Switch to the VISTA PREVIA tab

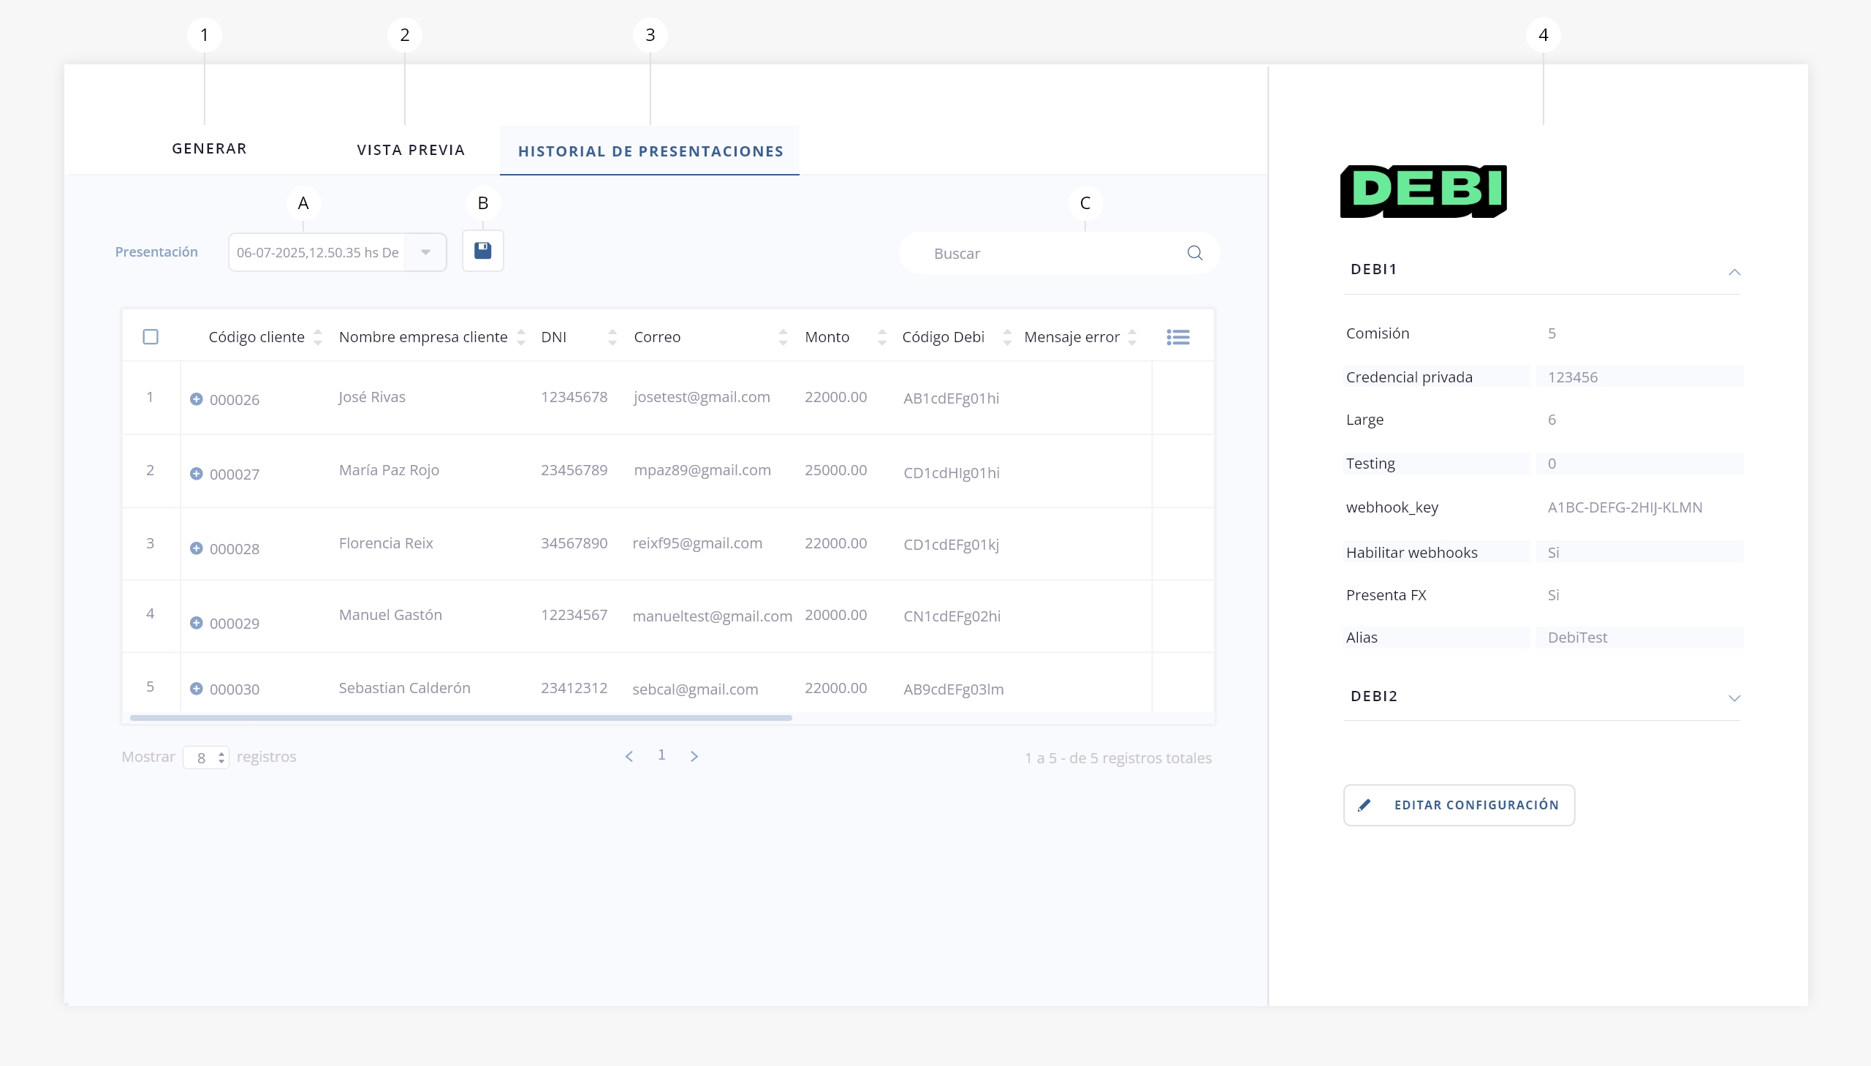coord(411,150)
